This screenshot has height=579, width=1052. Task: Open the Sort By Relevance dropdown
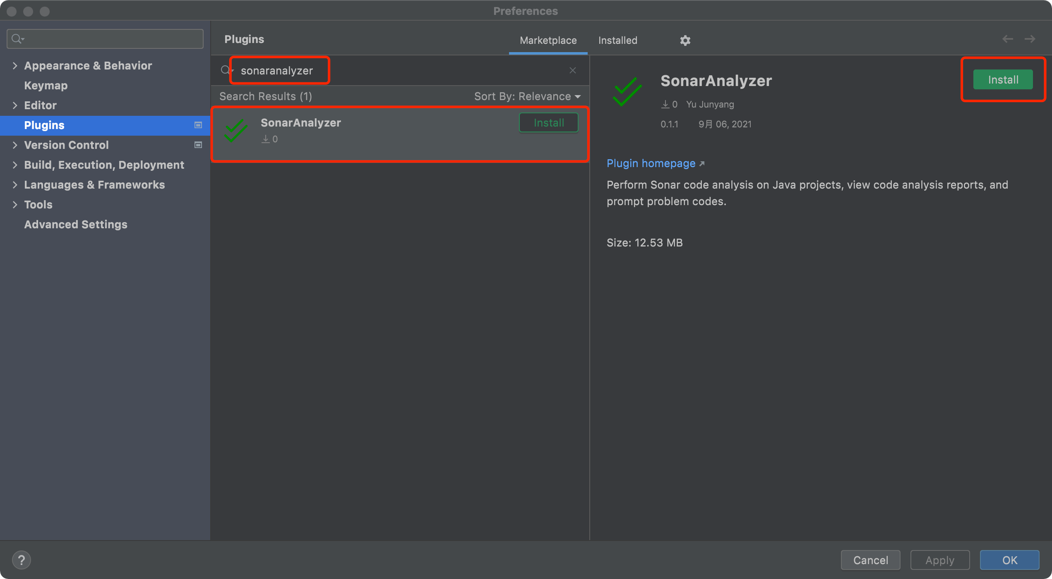point(527,96)
